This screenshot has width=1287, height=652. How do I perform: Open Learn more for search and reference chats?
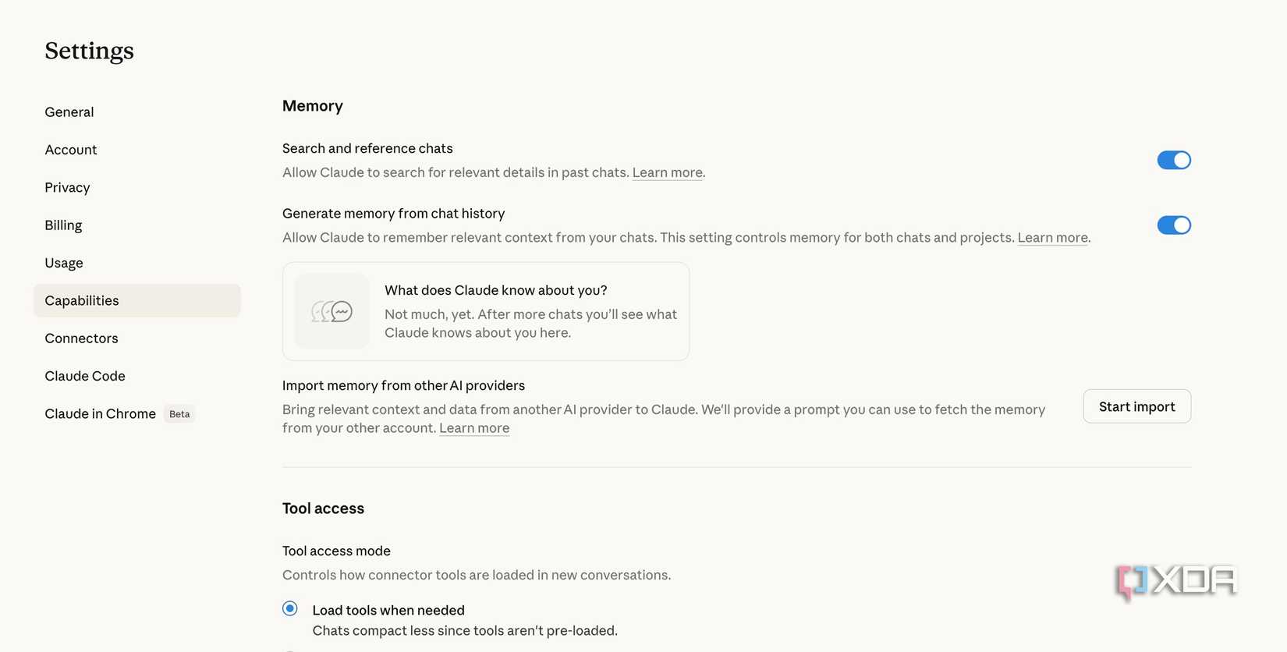[x=667, y=172]
